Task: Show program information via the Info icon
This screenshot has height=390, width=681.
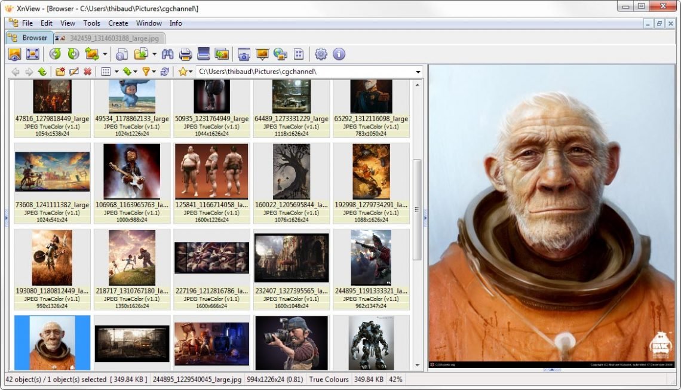Action: 339,54
